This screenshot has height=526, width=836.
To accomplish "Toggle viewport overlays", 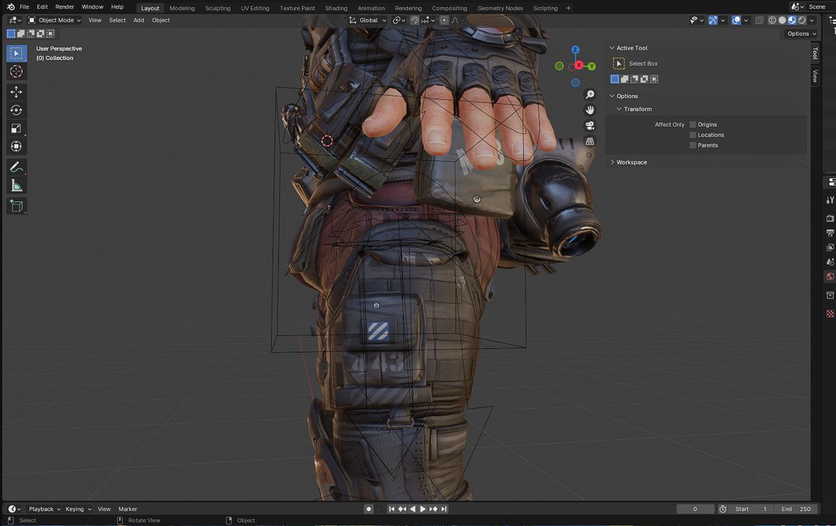I will click(x=737, y=20).
